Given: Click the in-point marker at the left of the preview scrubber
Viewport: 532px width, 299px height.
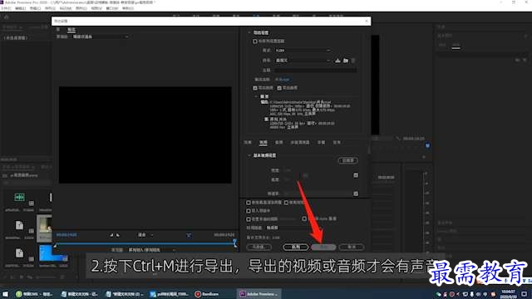Looking at the screenshot, I should coord(55,245).
